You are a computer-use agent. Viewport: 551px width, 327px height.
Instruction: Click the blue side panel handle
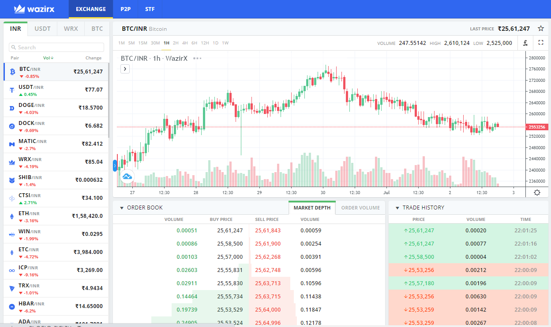(x=115, y=165)
